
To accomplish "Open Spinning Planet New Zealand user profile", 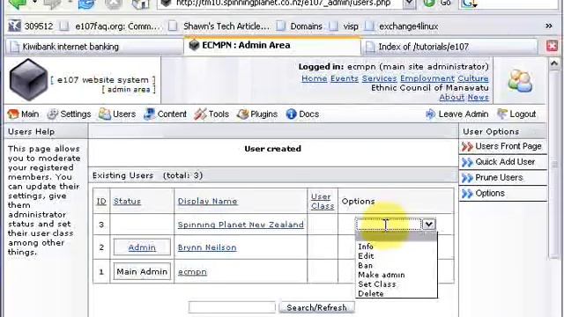I will (x=241, y=225).
